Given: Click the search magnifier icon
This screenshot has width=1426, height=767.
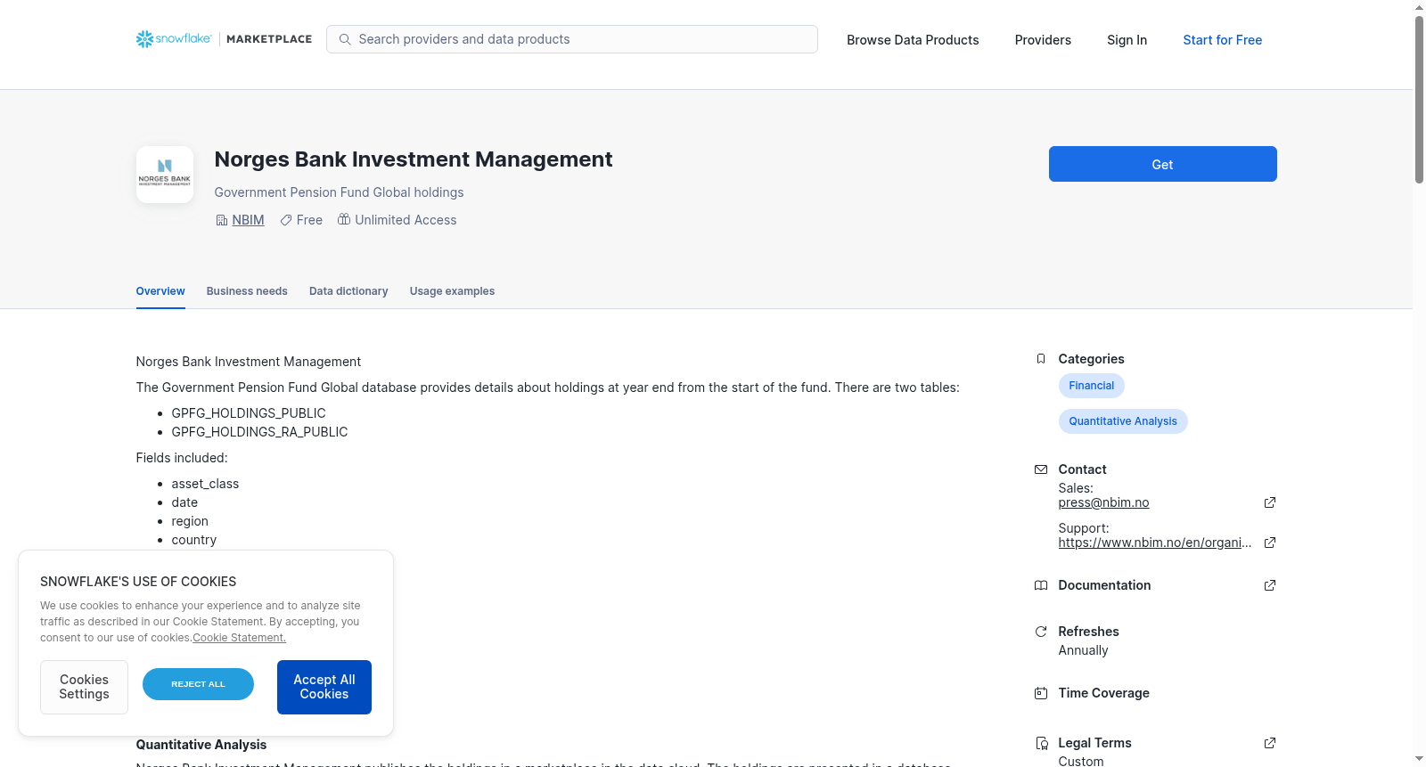Looking at the screenshot, I should [x=345, y=39].
